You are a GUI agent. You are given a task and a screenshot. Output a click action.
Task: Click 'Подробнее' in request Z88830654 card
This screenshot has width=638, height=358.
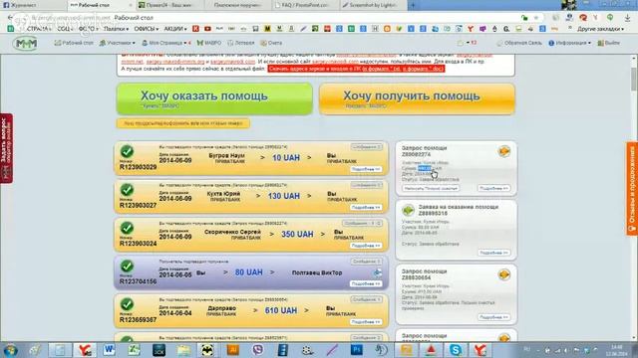493,317
